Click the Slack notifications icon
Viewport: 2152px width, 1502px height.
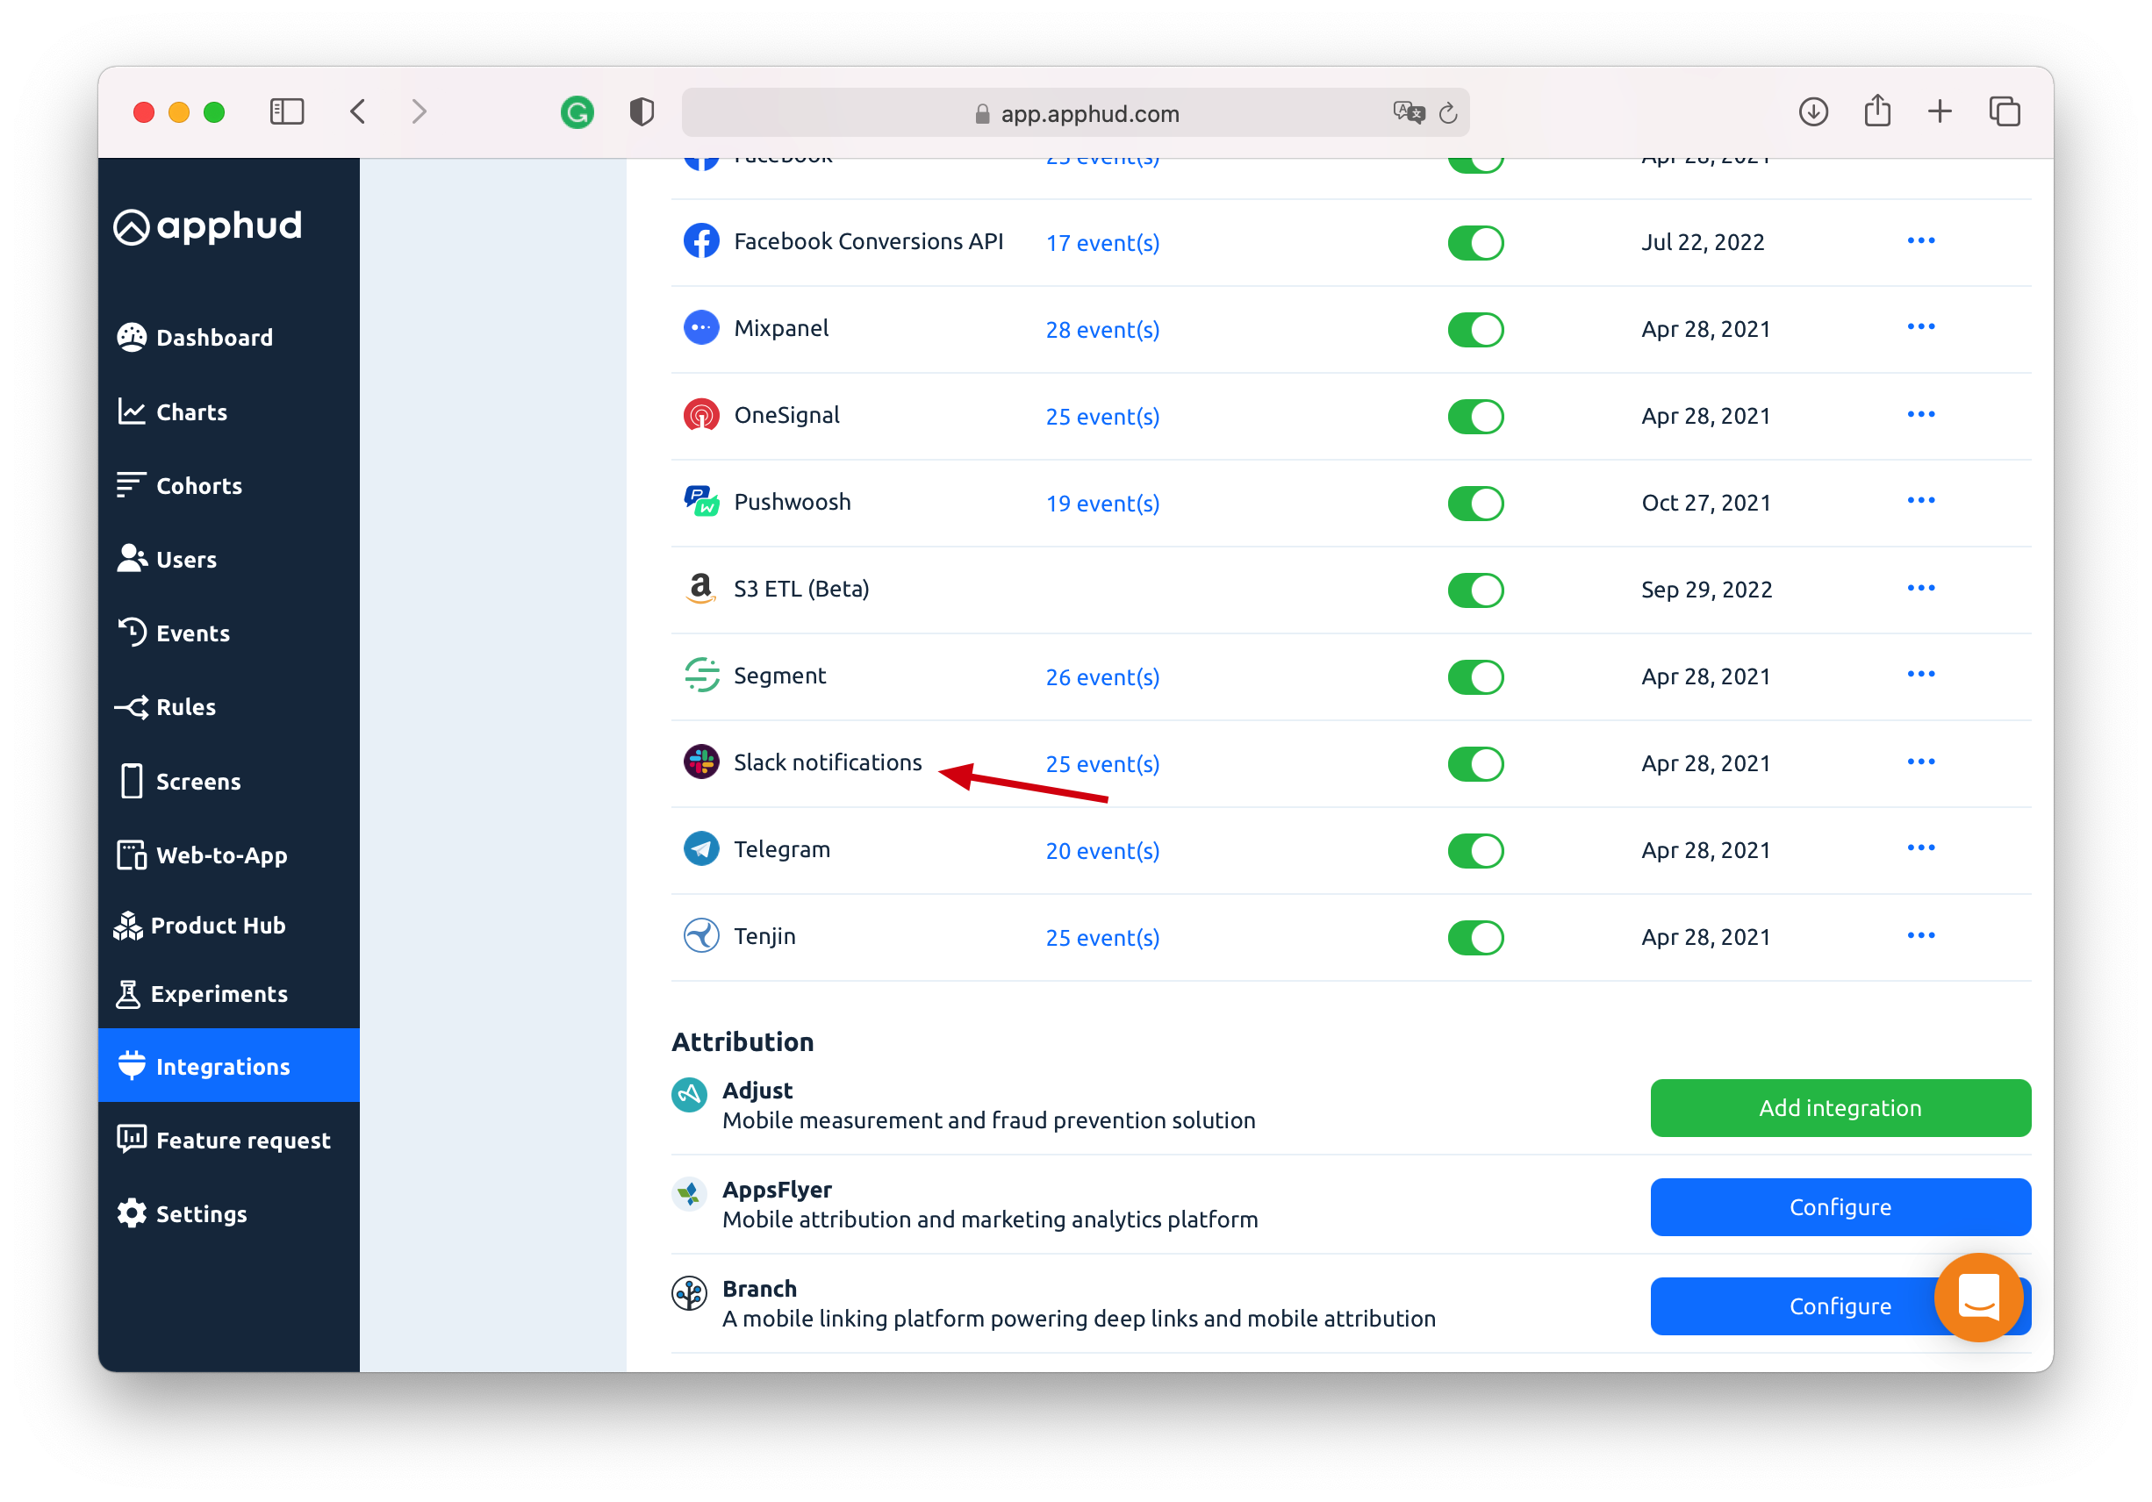pos(701,762)
